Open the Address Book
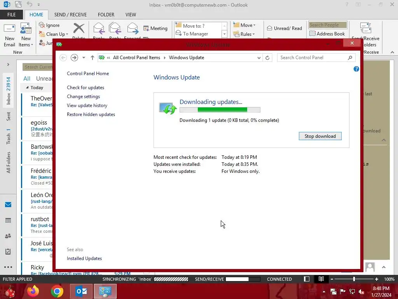 coord(327,33)
